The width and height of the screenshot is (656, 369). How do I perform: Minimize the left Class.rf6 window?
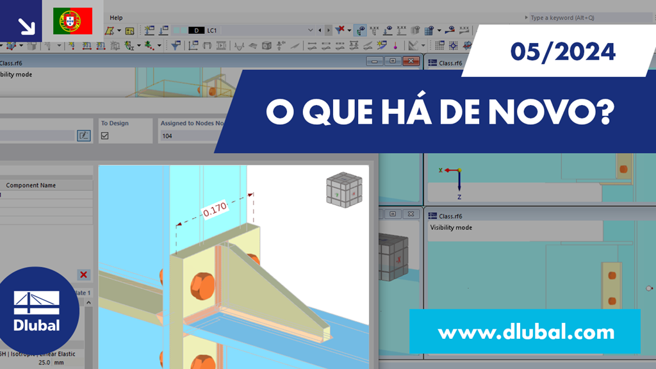coord(374,61)
